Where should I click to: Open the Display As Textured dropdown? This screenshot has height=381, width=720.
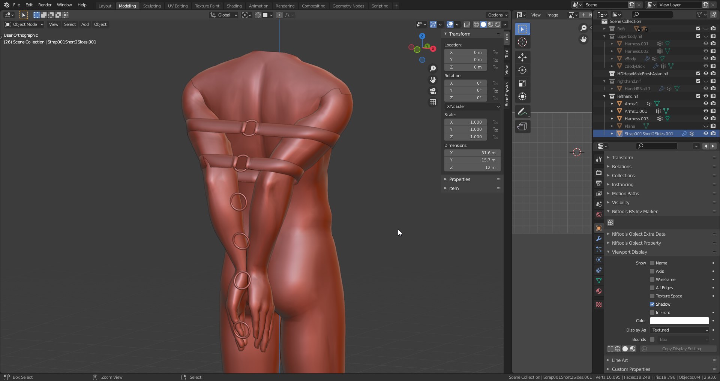point(679,330)
